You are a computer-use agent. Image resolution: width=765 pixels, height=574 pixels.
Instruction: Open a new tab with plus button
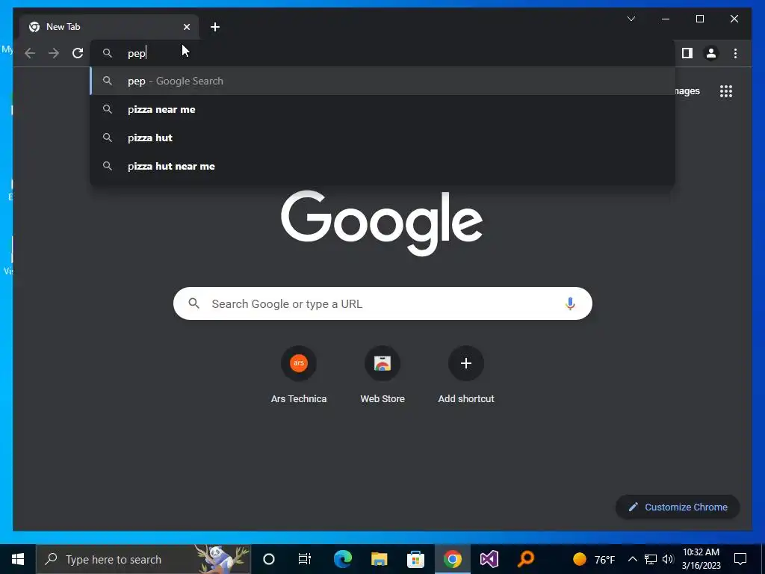[215, 27]
